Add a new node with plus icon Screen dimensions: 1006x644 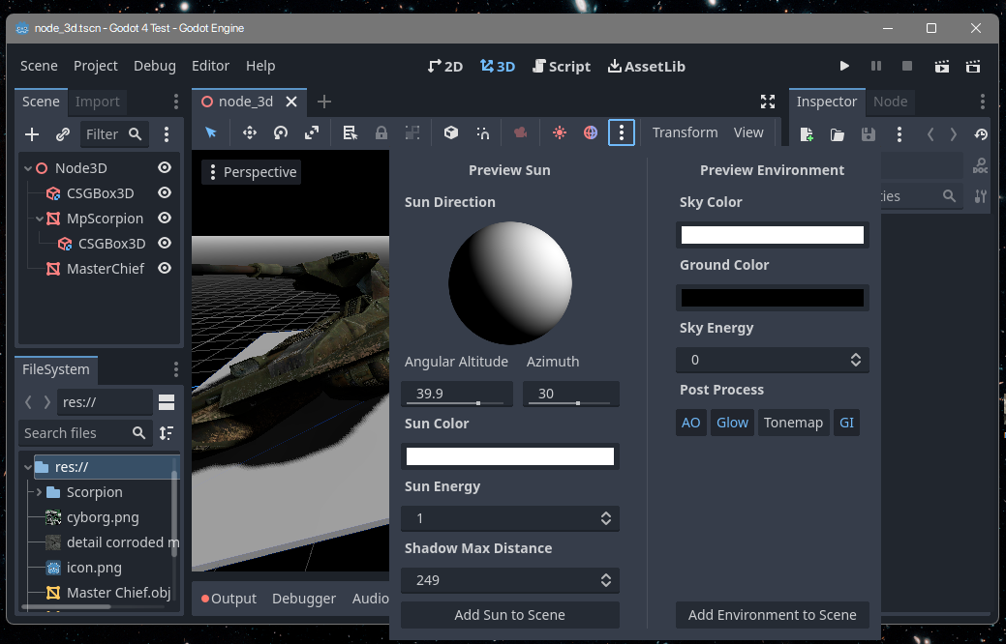pos(31,134)
